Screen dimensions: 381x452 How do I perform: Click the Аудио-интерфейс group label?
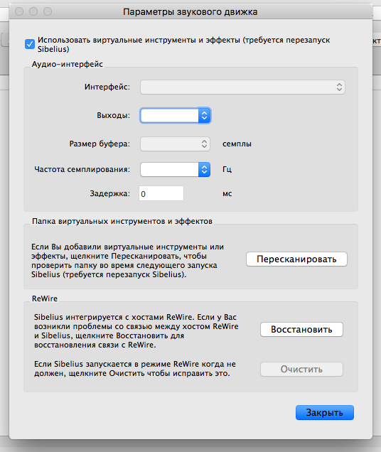(x=68, y=64)
